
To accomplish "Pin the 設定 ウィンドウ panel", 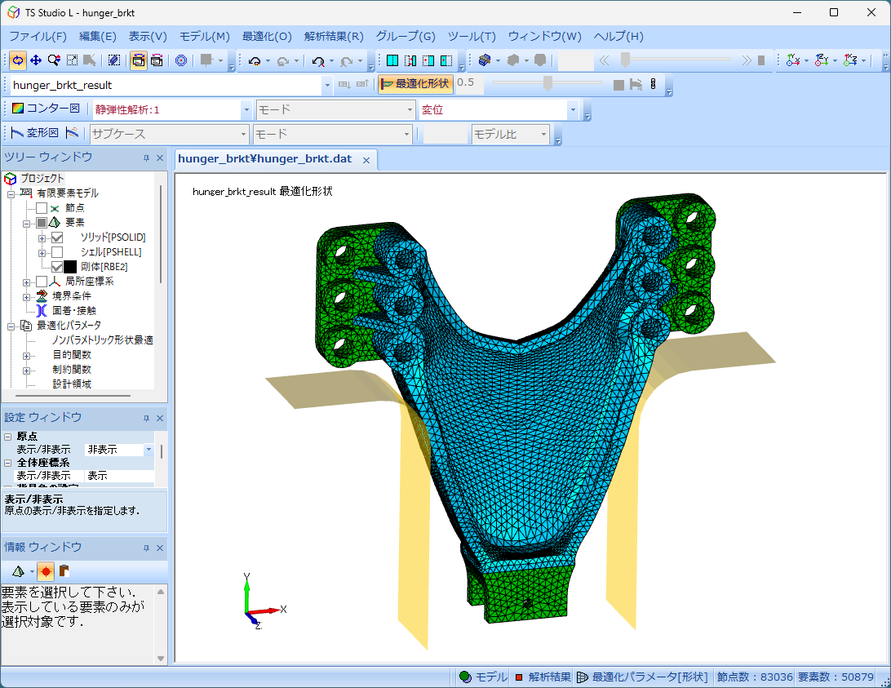I will point(146,419).
